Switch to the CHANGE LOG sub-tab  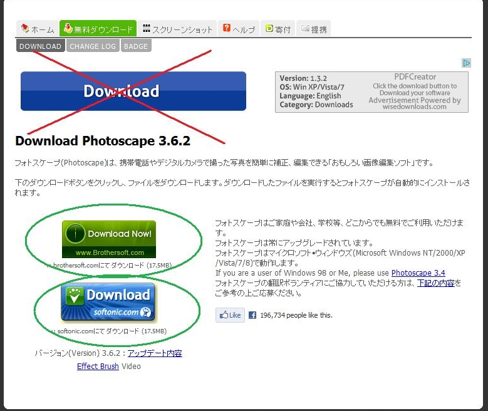point(93,46)
